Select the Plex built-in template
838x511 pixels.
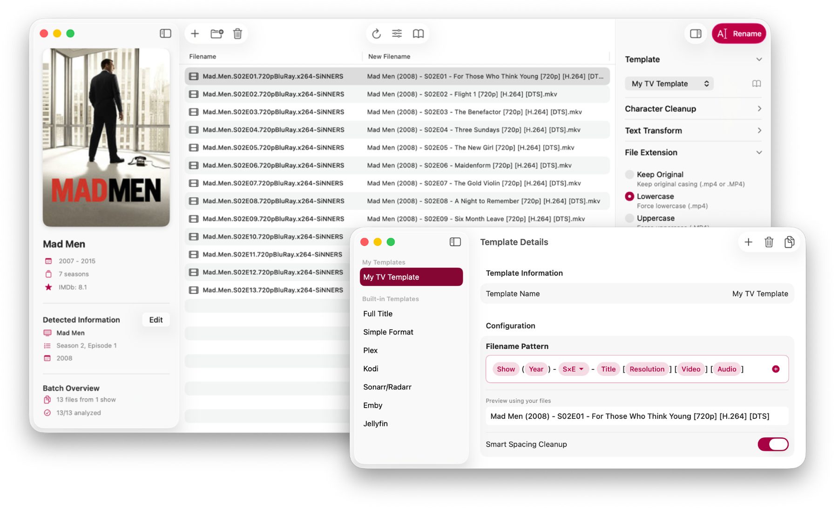point(371,350)
